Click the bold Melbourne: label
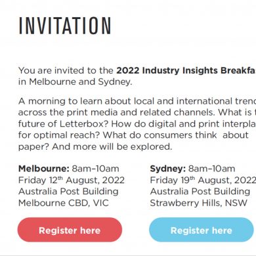 pos(44,169)
